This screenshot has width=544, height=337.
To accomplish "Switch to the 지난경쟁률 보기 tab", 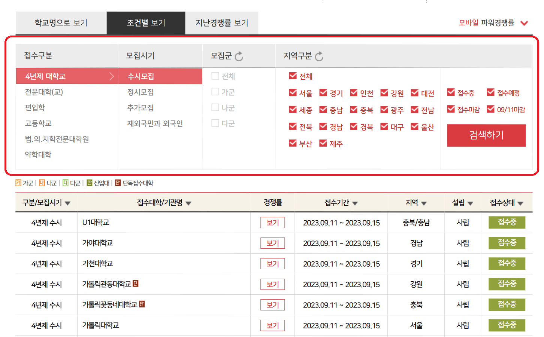I will click(221, 22).
